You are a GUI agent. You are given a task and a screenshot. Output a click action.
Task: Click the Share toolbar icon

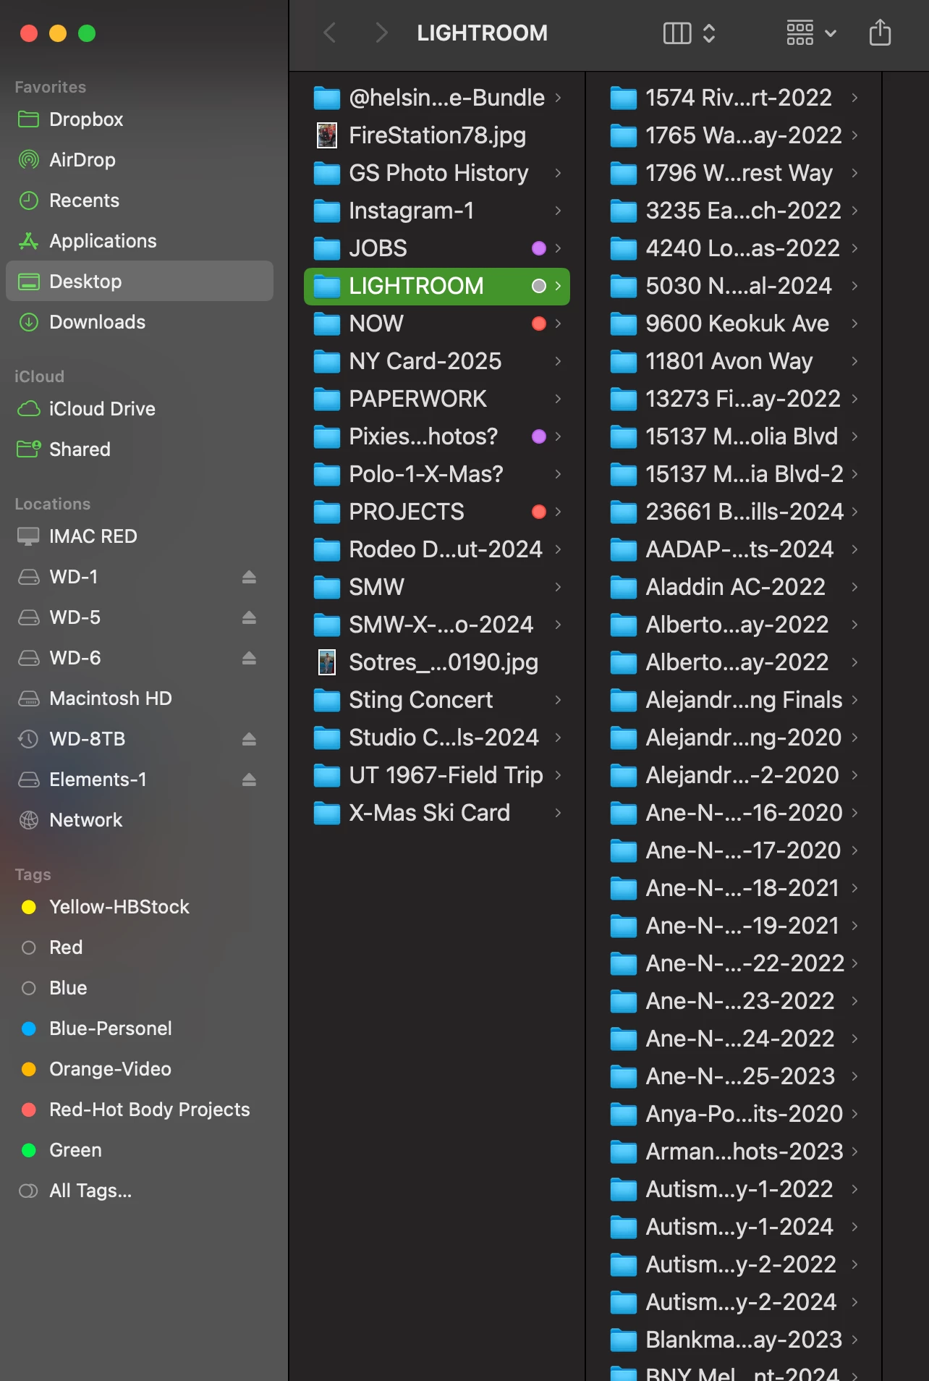pyautogui.click(x=880, y=33)
